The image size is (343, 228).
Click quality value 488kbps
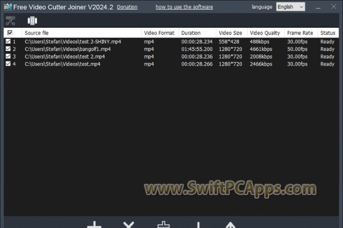260,42
